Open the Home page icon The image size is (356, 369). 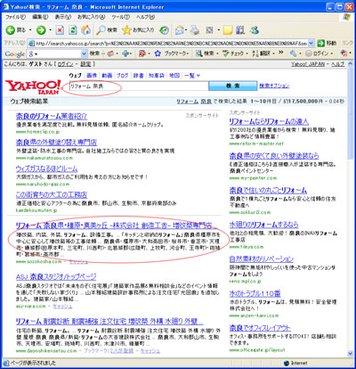[x=85, y=29]
